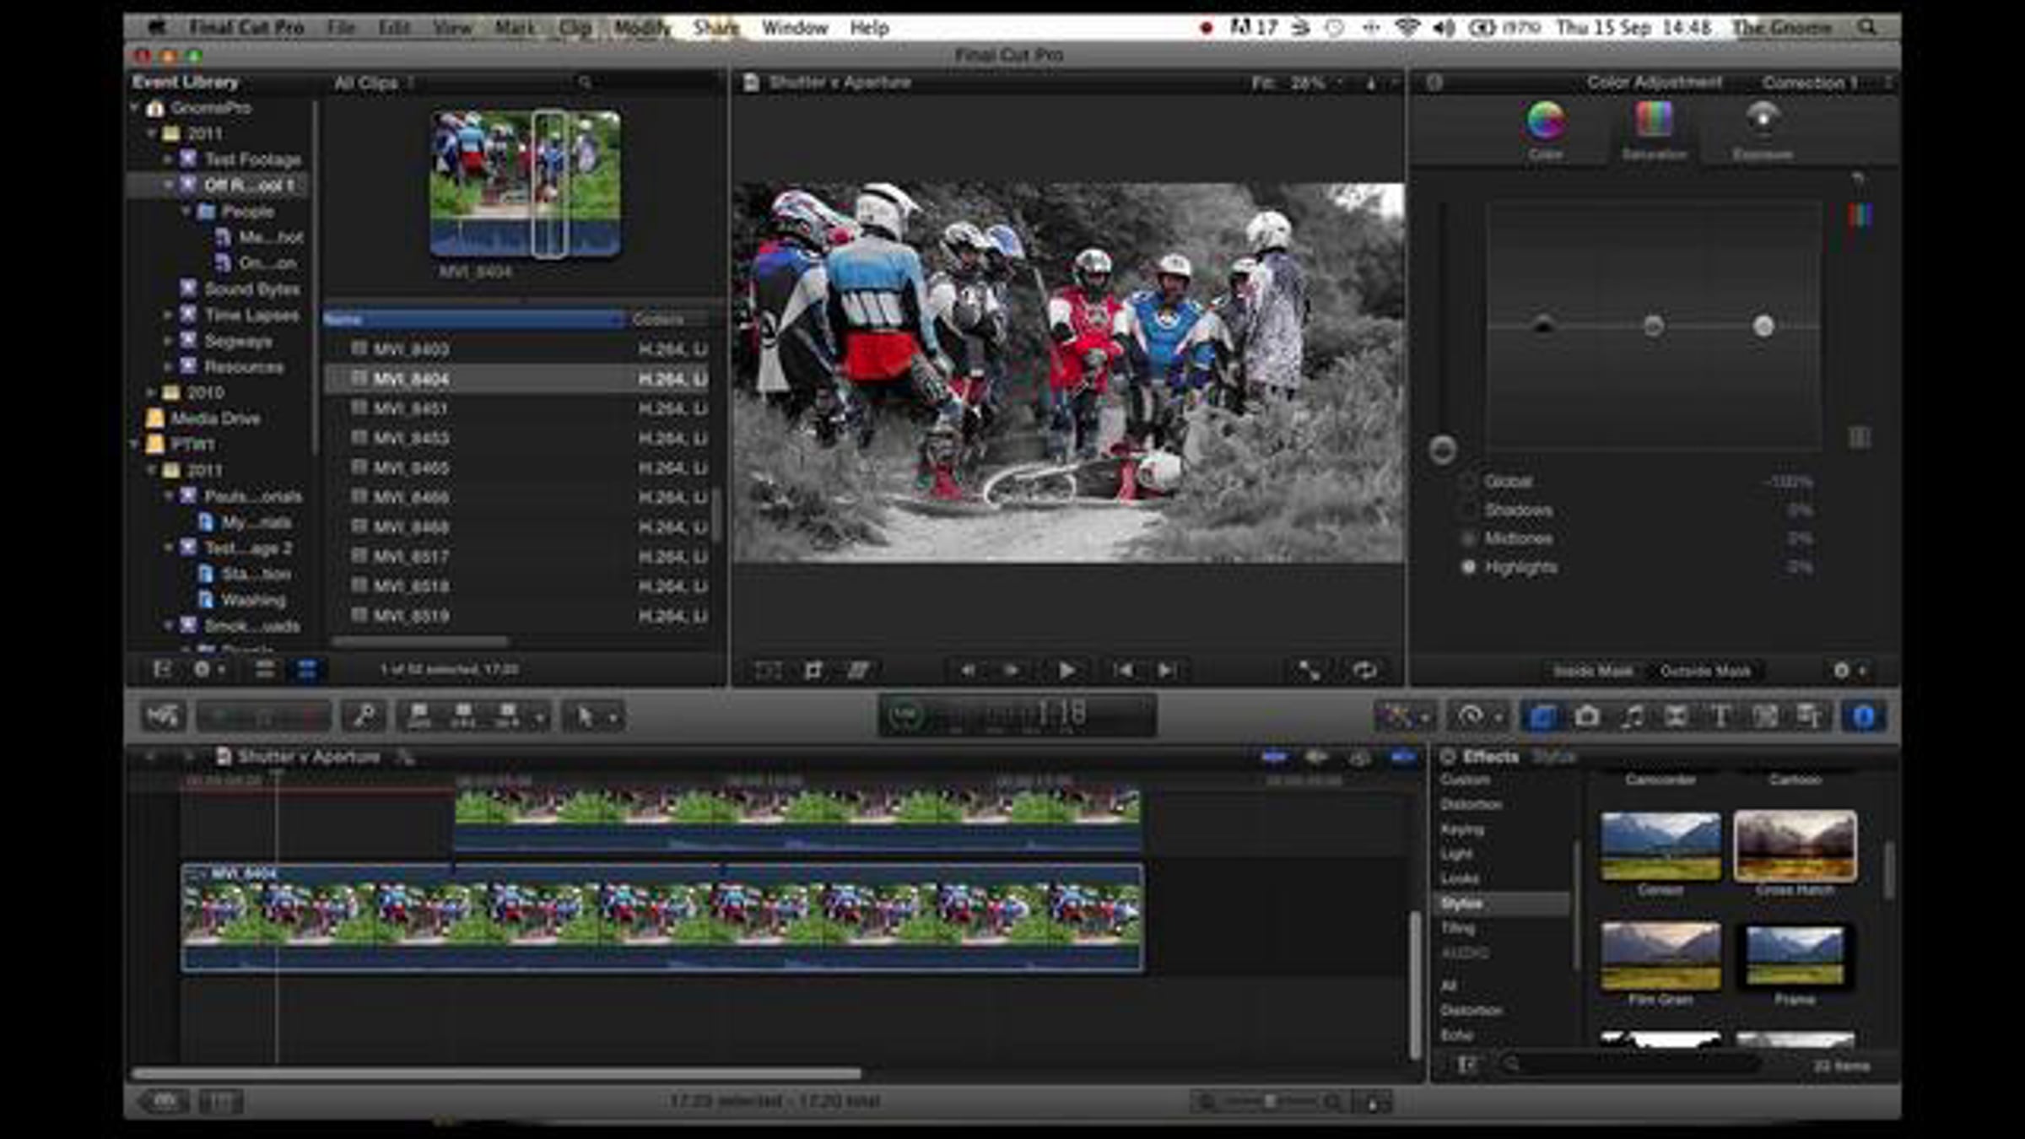The width and height of the screenshot is (2025, 1139).
Task: Expand the Test Footage event
Action: pyautogui.click(x=168, y=159)
